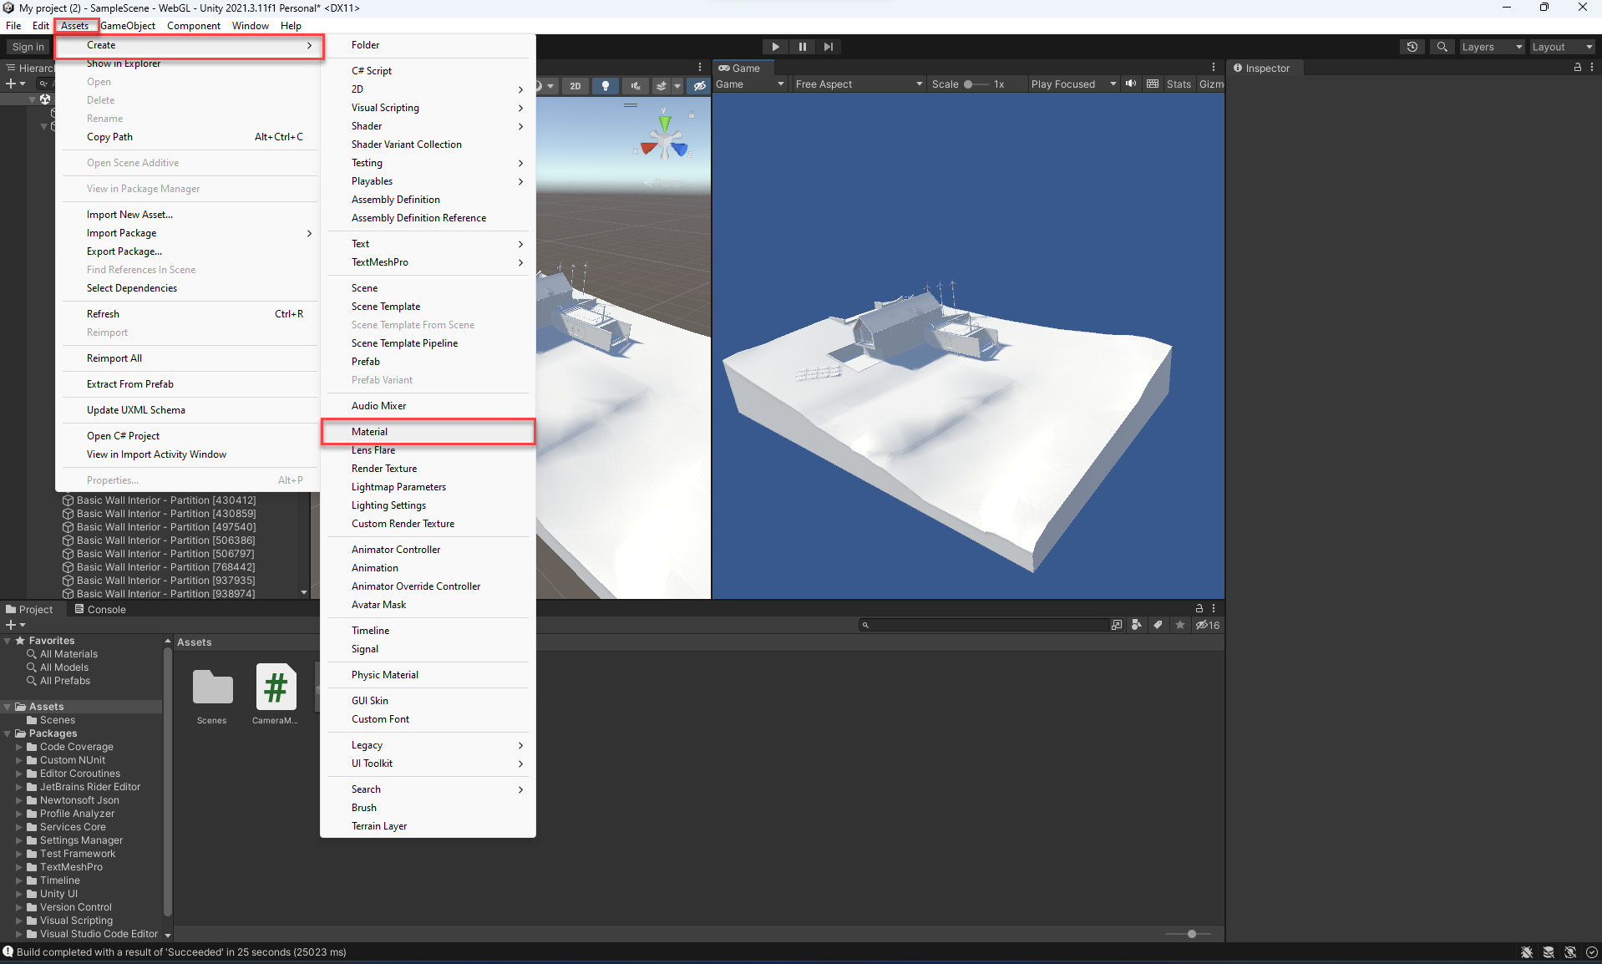Filter Project search by favorites star icon
Screen dimensions: 1602x964
(x=1179, y=625)
